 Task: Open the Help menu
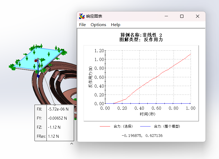(116, 25)
